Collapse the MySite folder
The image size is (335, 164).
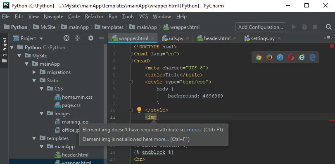click(19, 55)
